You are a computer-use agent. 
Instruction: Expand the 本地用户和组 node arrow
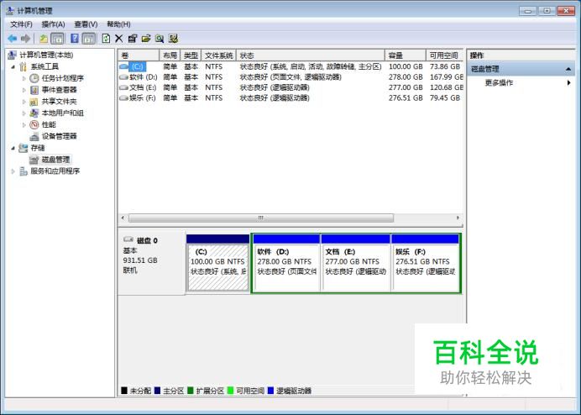(24, 113)
